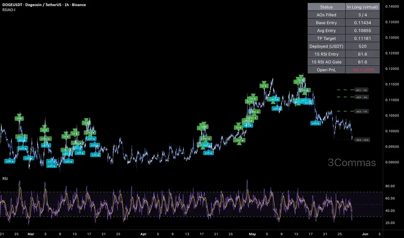Click the 3 / 4 AOs filled value
The width and height of the screenshot is (404, 238).
pos(362,15)
